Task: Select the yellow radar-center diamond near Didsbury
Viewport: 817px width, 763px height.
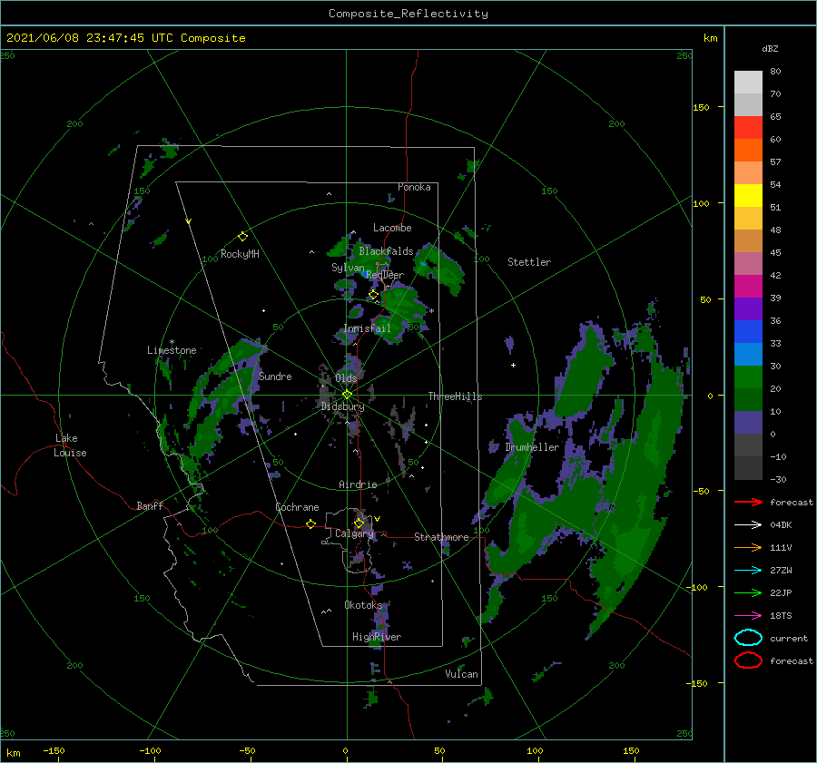Action: tap(347, 395)
